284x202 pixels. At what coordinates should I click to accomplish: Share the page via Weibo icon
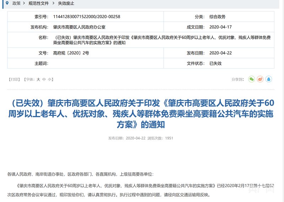pos(260,79)
